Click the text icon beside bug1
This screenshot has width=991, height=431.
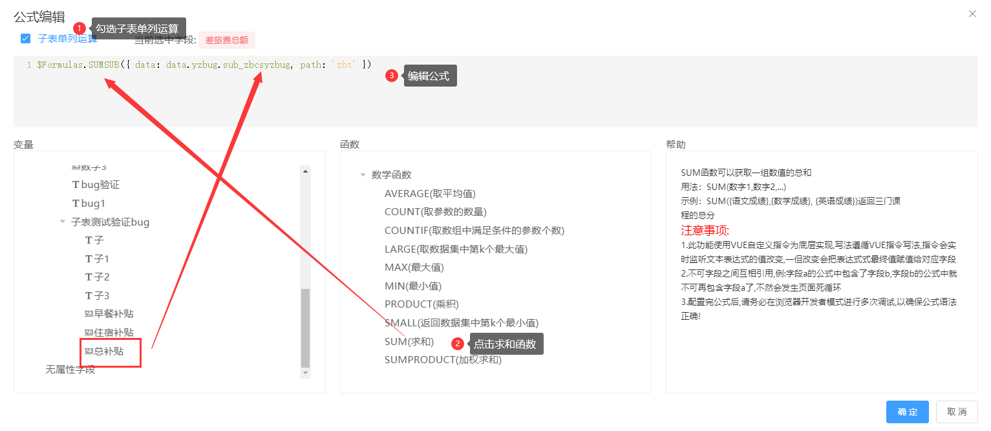pos(76,203)
